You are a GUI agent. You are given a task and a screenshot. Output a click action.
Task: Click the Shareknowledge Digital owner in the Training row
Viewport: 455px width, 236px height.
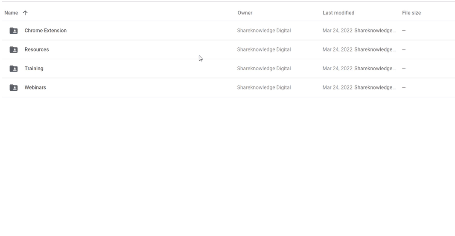click(264, 69)
